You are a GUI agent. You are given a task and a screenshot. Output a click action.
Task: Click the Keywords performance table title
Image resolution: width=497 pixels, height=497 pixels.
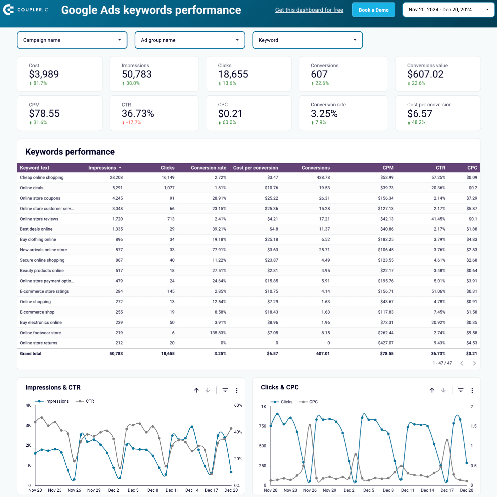point(70,152)
